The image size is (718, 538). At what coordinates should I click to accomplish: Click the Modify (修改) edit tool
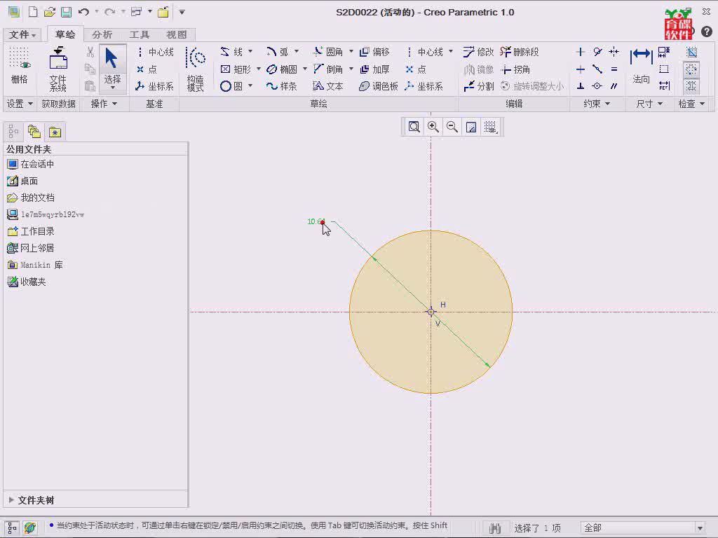point(478,52)
